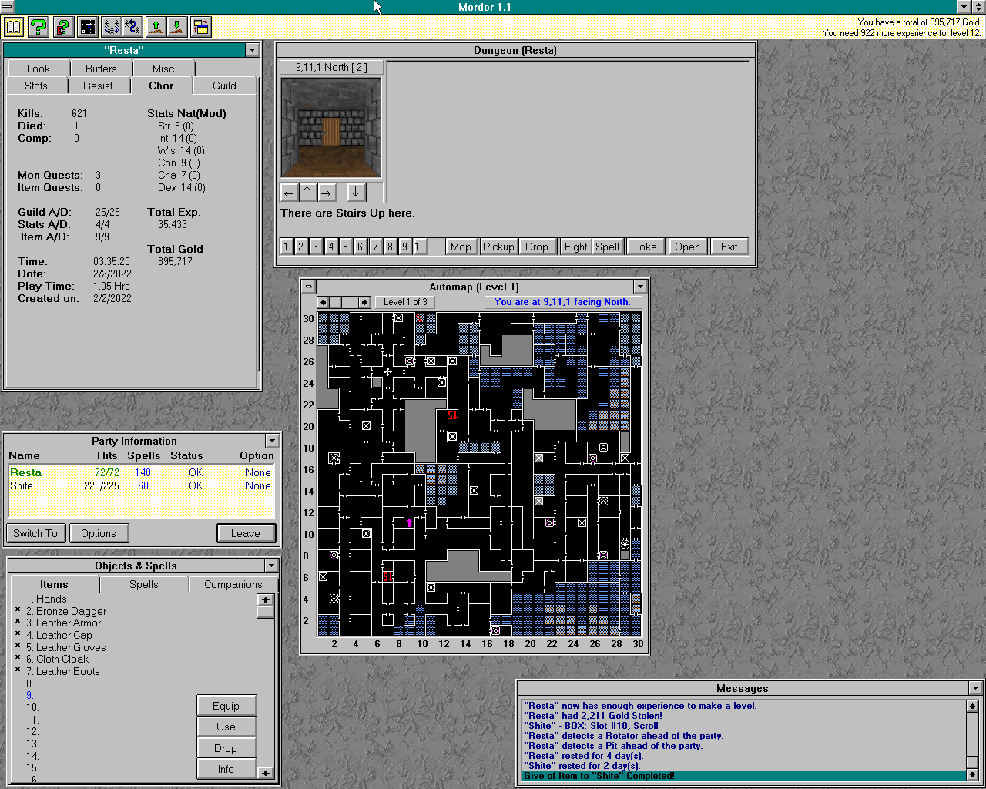
Task: Click the Switch To button
Action: (x=35, y=533)
